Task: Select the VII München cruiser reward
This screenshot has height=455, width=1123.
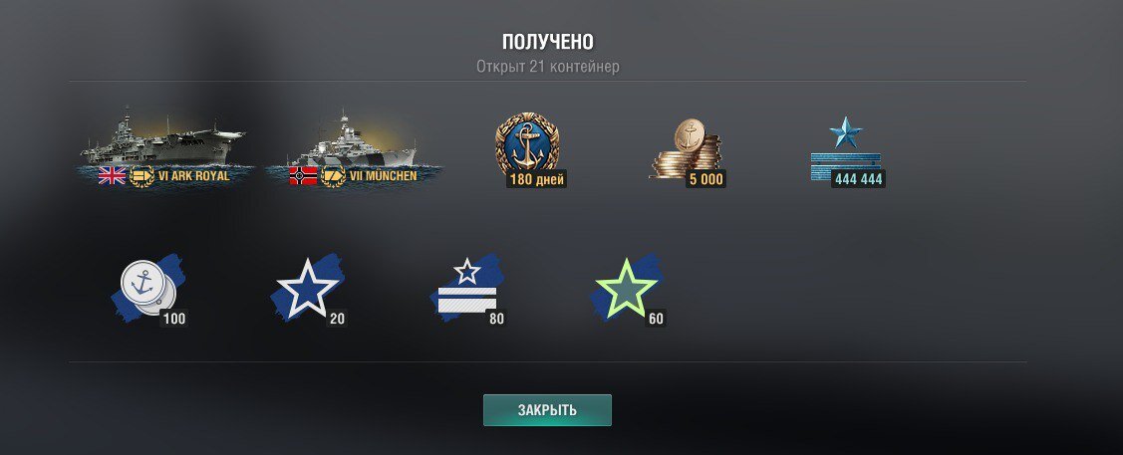Action: 354,148
